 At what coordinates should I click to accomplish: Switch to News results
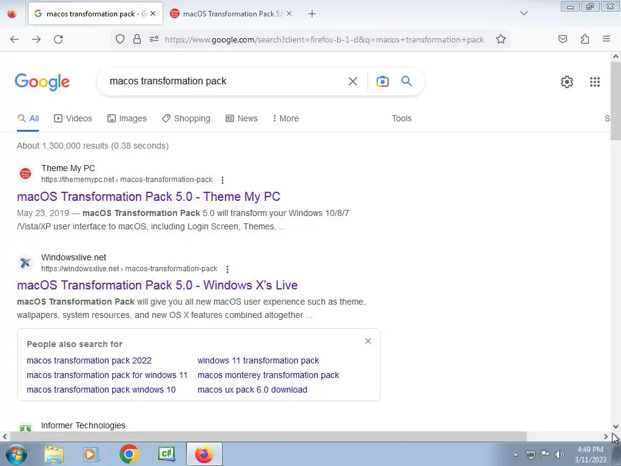(241, 118)
